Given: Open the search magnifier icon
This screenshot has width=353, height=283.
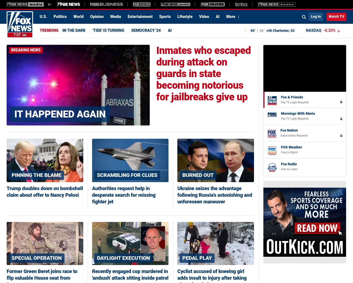Looking at the screenshot, I should (304, 17).
